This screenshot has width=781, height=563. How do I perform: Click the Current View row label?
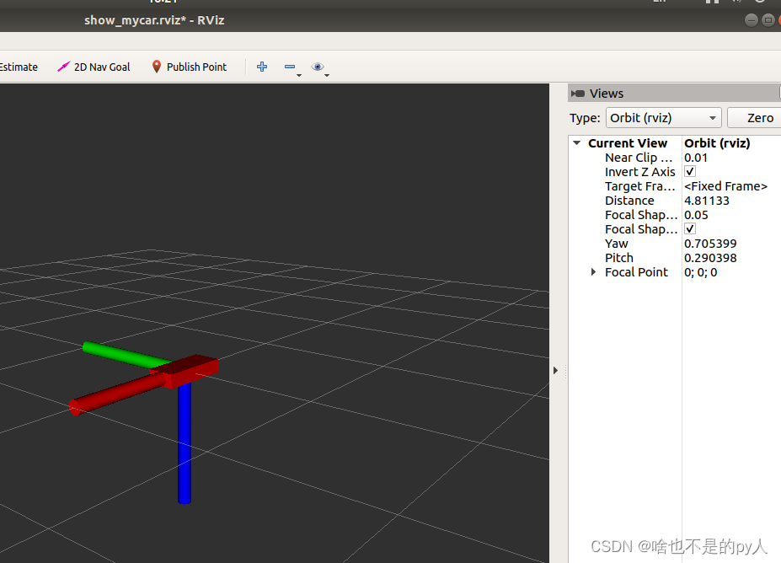click(627, 143)
